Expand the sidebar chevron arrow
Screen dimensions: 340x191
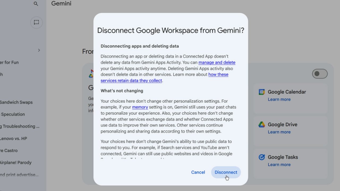[x=39, y=50]
